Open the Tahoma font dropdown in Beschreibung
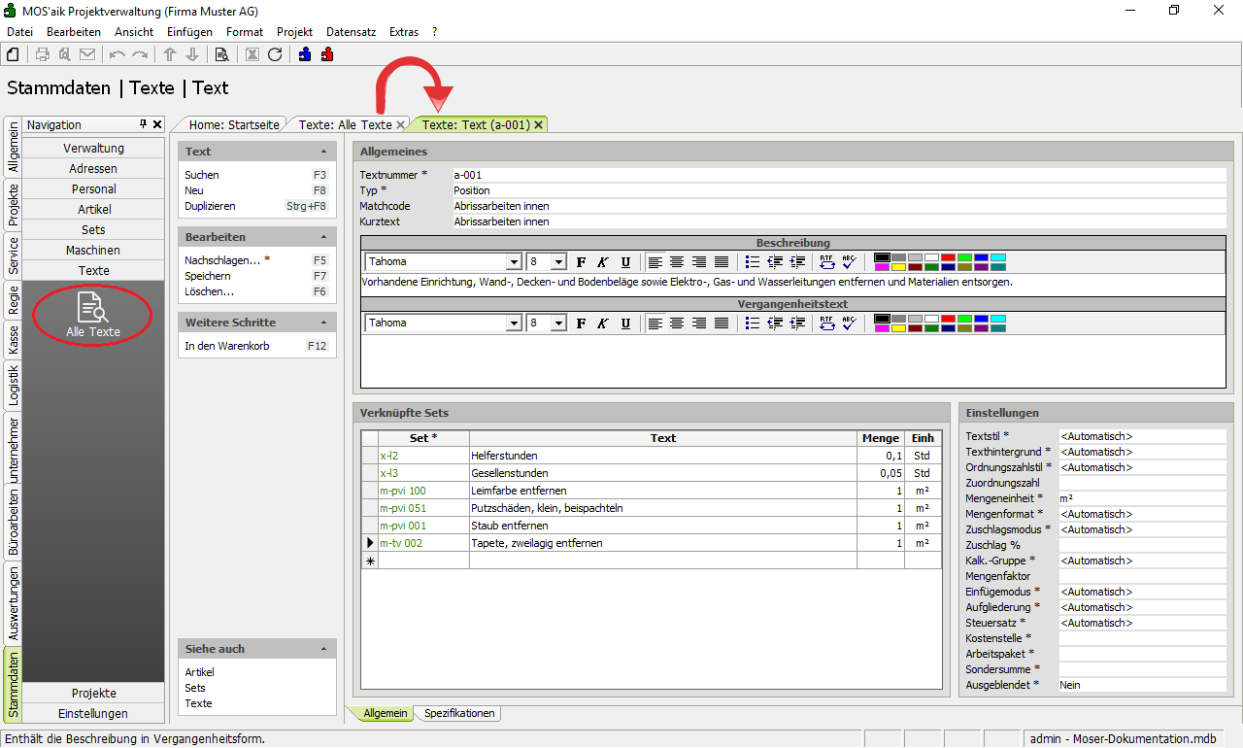This screenshot has width=1243, height=748. pyautogui.click(x=514, y=261)
